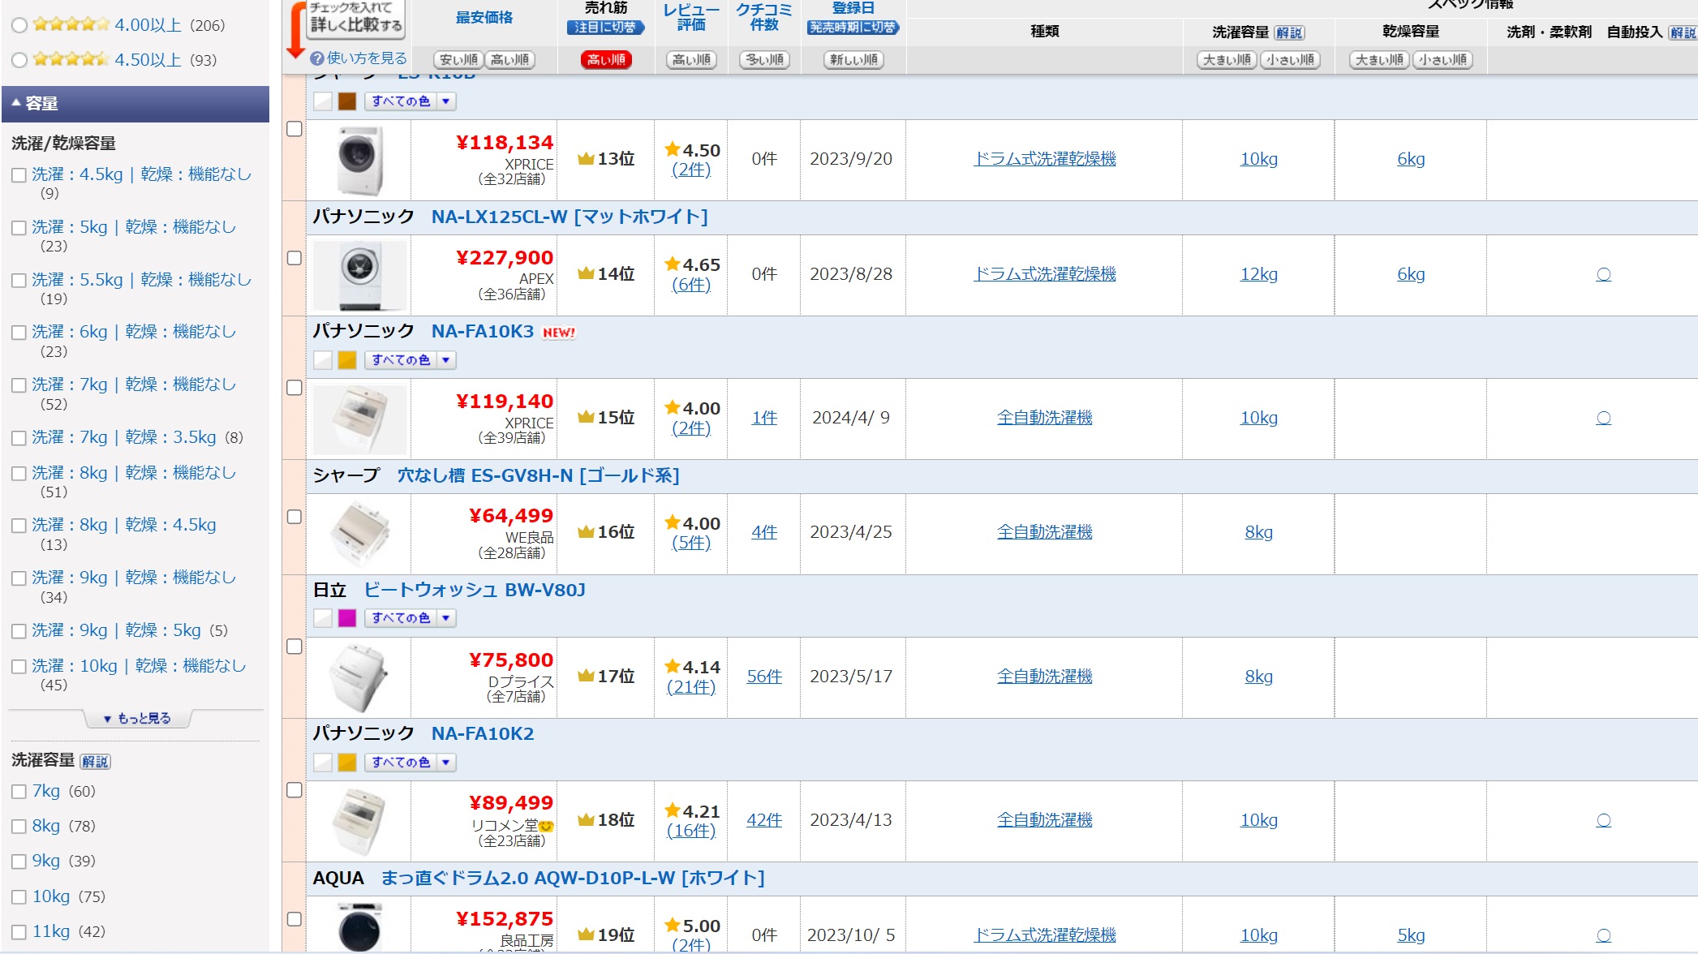The image size is (1698, 954).
Task: Tick the 7kg 洗濯容量 checkbox
Action: click(19, 792)
